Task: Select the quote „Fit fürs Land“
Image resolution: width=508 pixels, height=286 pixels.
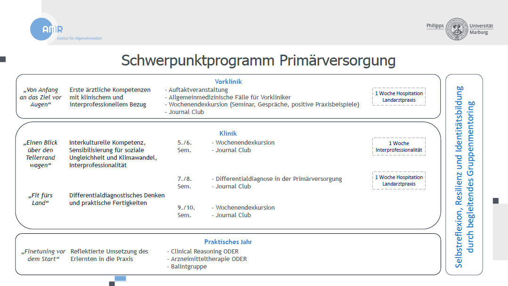Action: (40, 199)
